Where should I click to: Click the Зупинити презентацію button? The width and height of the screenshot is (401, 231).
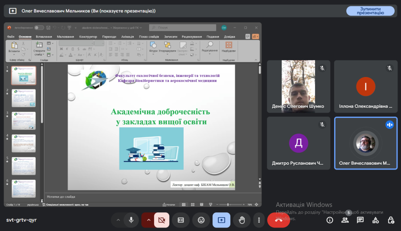370,11
